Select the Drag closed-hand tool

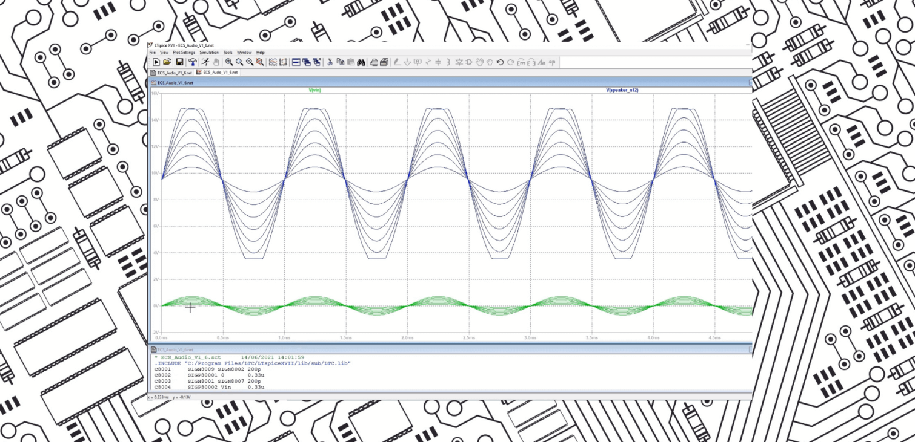pos(490,62)
